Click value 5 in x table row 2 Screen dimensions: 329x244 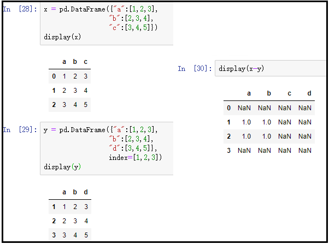click(86, 105)
